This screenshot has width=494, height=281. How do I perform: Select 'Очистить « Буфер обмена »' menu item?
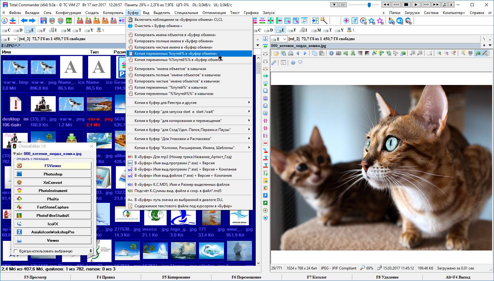tap(189, 26)
